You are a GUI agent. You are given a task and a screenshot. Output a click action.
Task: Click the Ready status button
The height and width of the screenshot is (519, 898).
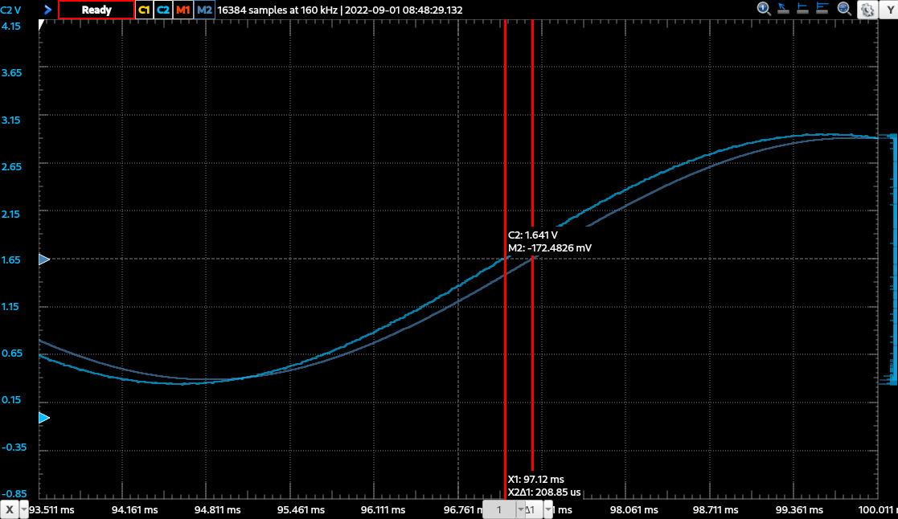click(x=96, y=10)
